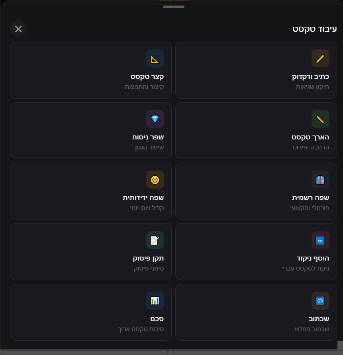Choose the קצר טקסט title text

(147, 76)
